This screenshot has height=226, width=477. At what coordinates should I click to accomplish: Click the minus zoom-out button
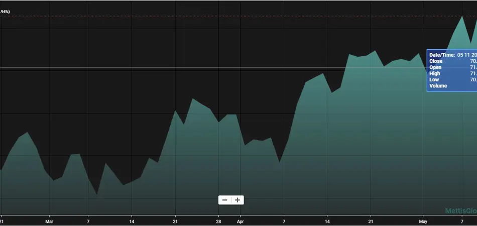click(224, 200)
